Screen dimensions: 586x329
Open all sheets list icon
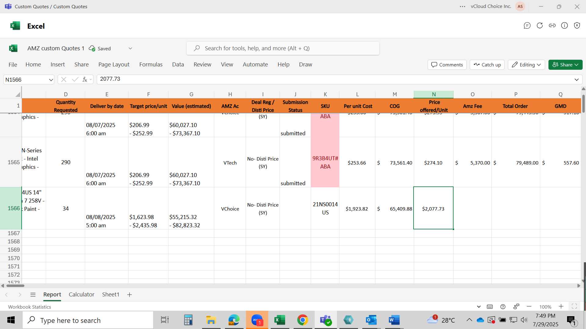pos(33,295)
